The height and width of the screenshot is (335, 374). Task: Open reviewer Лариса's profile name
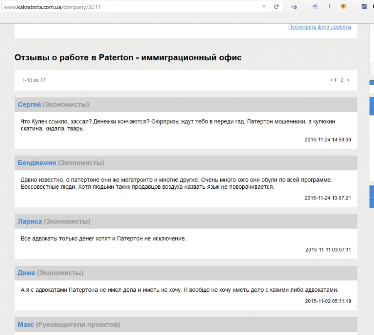point(30,222)
